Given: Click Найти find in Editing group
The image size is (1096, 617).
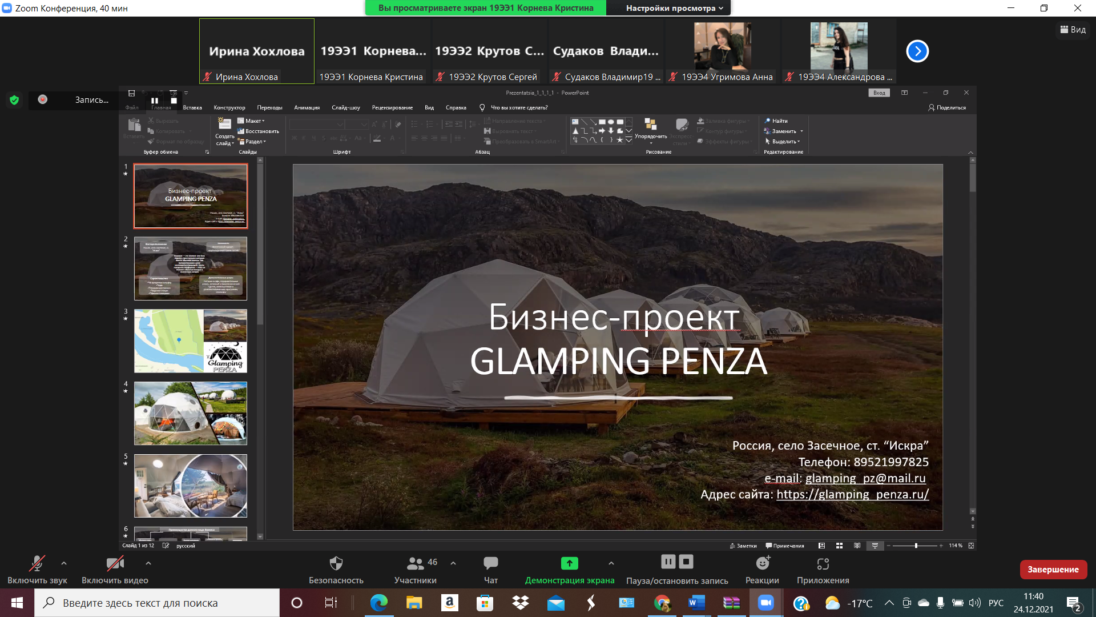Looking at the screenshot, I should pos(776,121).
